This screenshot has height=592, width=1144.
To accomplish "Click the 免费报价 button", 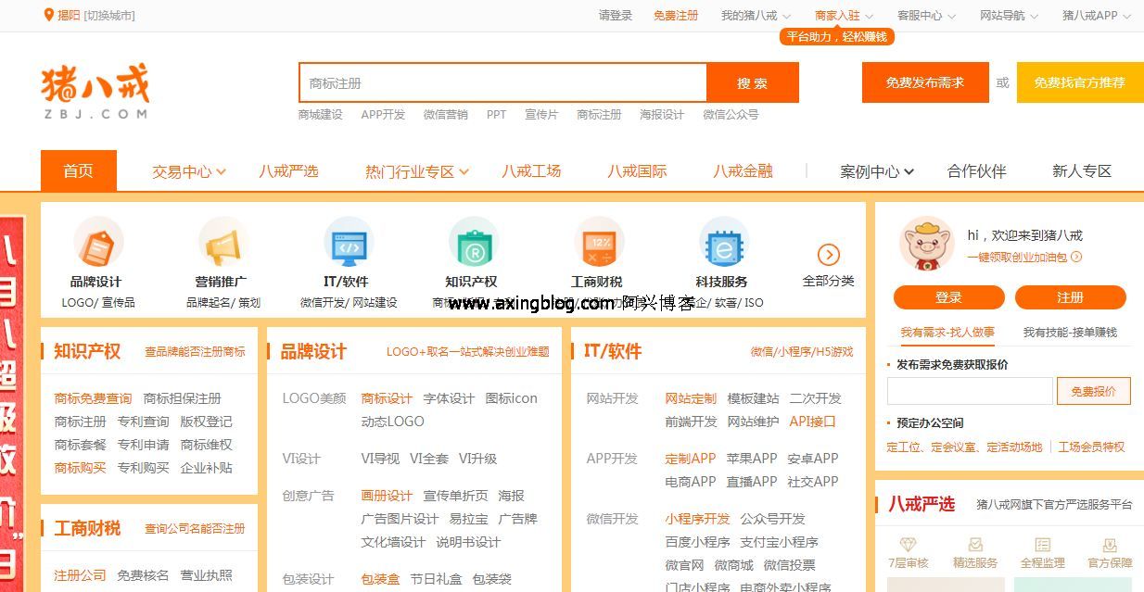I will 1094,391.
